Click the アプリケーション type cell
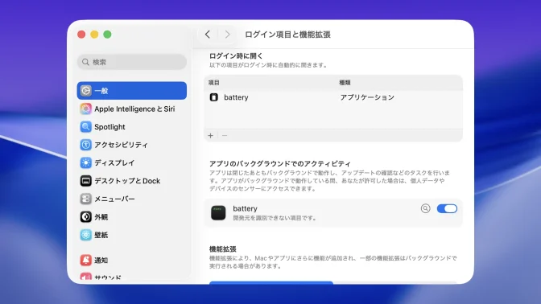Screen dimensions: 541x304 pyautogui.click(x=367, y=97)
